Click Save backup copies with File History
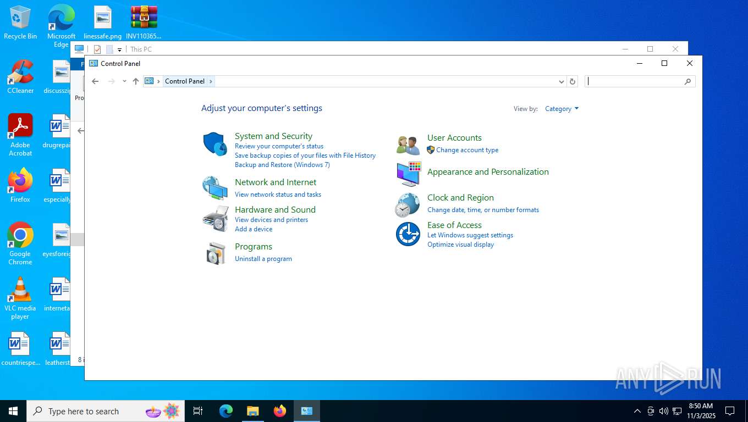The image size is (748, 422). [x=305, y=156]
